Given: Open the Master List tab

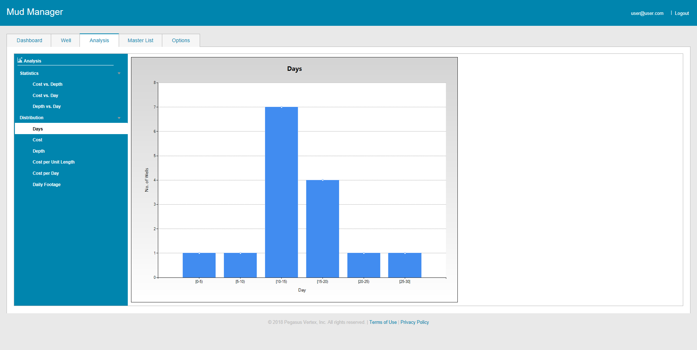Looking at the screenshot, I should [x=140, y=40].
